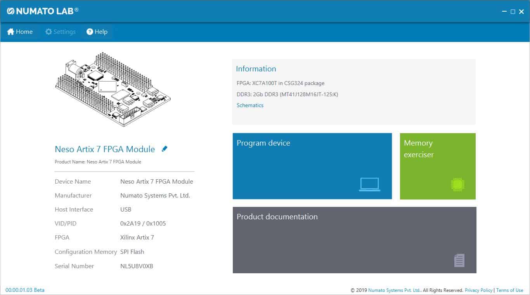This screenshot has width=530, height=295.
Task: Visit the Numato Systems Pvt. Ltd. footer link
Action: [394, 290]
